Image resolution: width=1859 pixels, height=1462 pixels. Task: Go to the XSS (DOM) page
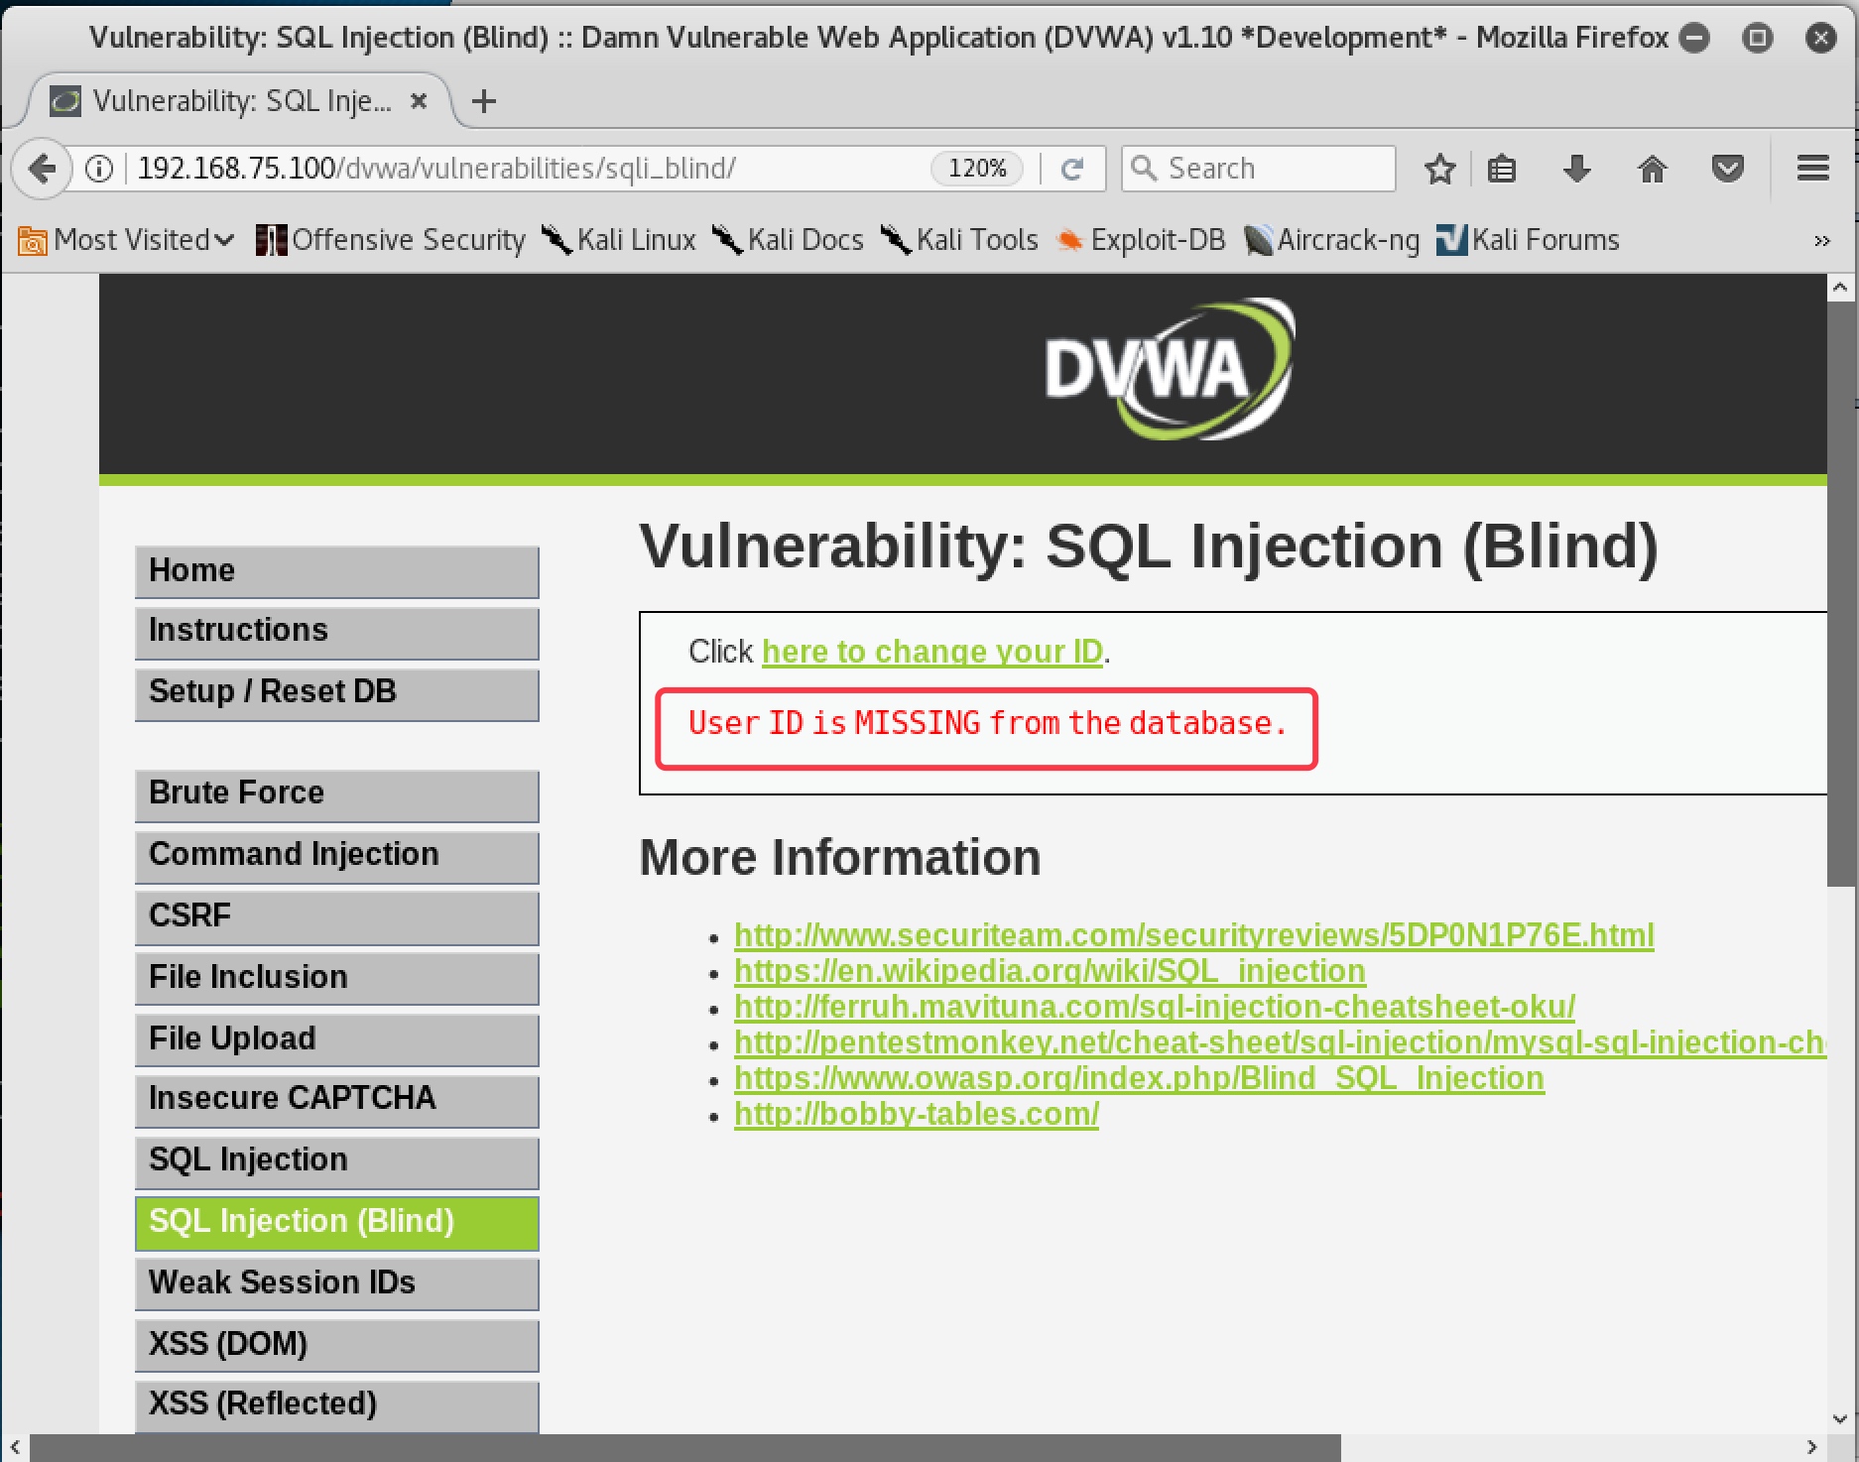pos(337,1345)
